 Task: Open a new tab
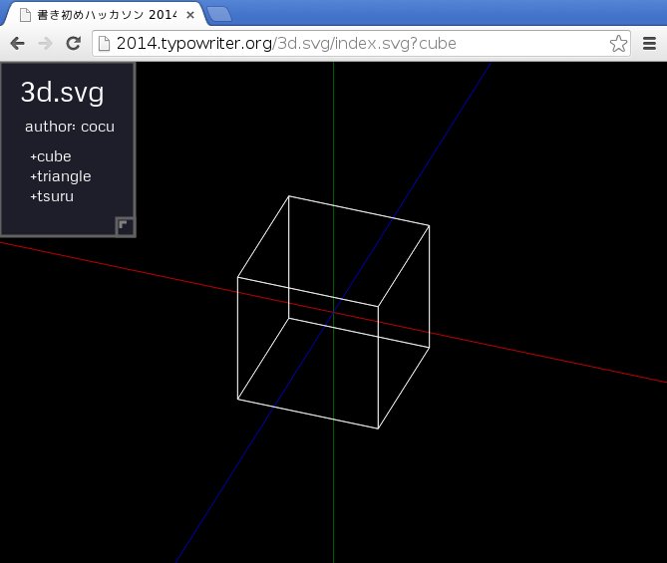[219, 15]
